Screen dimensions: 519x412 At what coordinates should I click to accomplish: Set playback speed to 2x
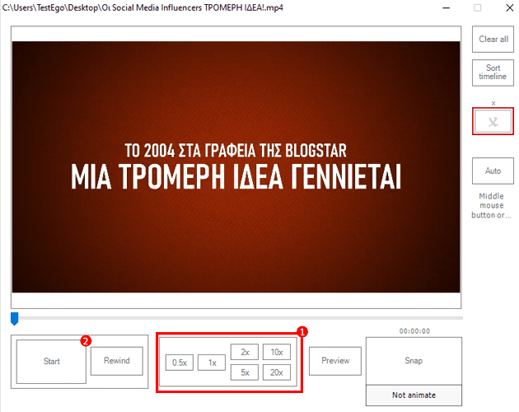(x=245, y=352)
